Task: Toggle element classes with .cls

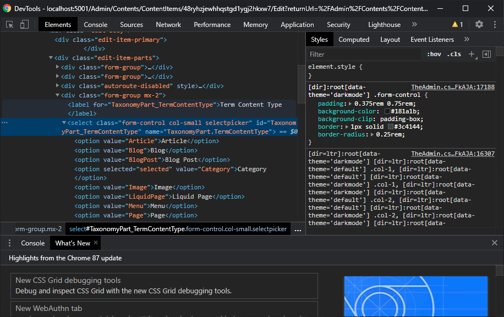Action: click(x=454, y=54)
